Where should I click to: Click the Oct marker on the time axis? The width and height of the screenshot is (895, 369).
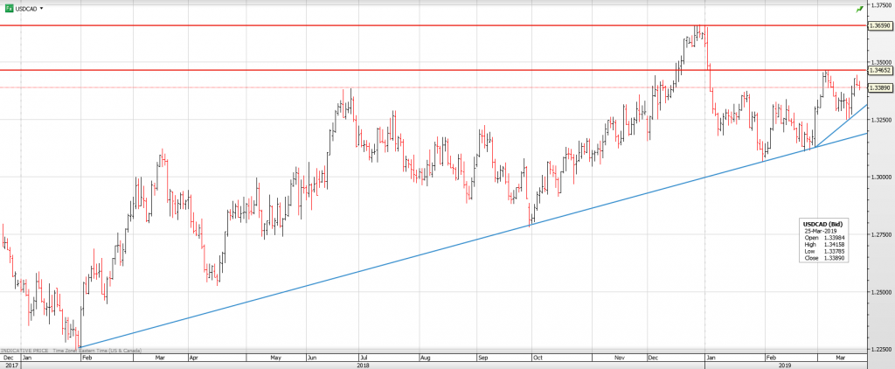click(x=538, y=358)
